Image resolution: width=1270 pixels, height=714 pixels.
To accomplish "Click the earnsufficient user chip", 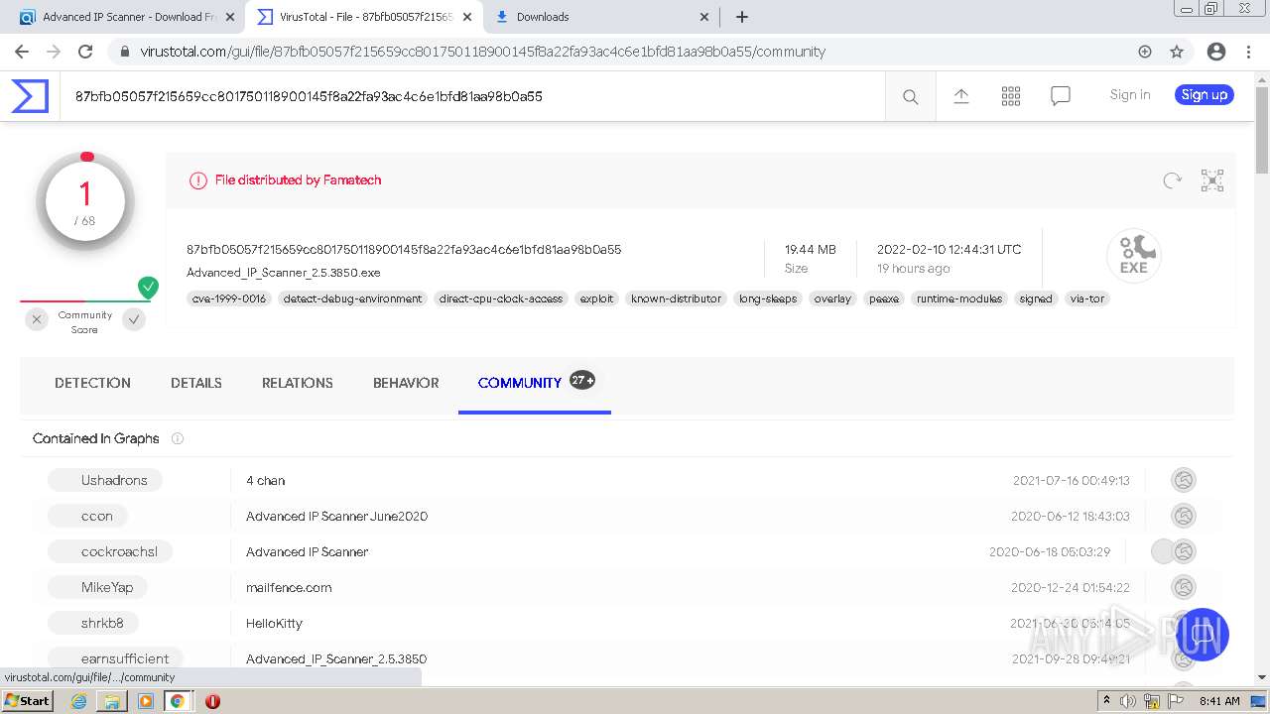I will click(115, 658).
